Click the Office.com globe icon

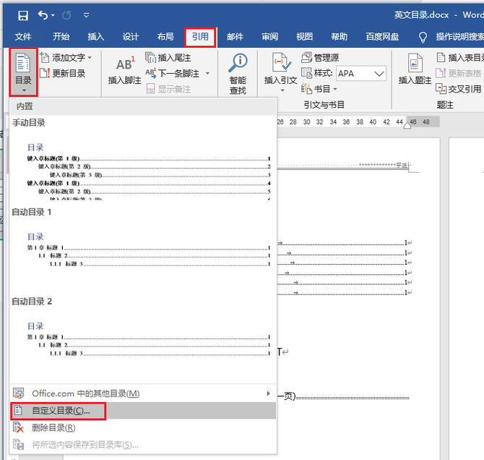pyautogui.click(x=19, y=393)
